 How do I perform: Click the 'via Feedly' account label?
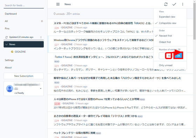[x=19, y=93]
